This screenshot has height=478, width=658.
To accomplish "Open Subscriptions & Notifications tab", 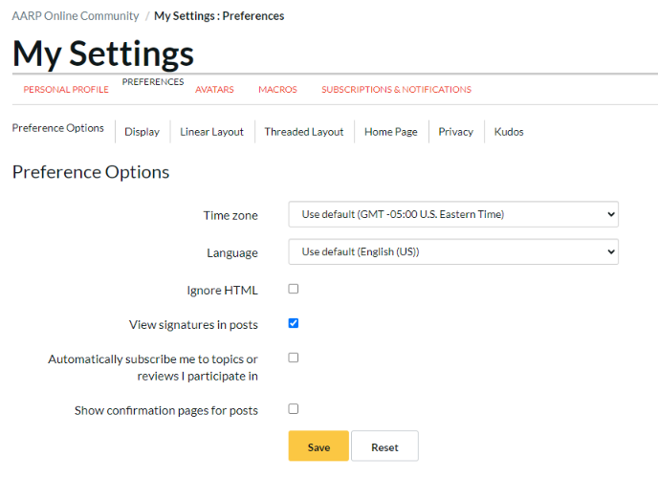I will click(396, 90).
